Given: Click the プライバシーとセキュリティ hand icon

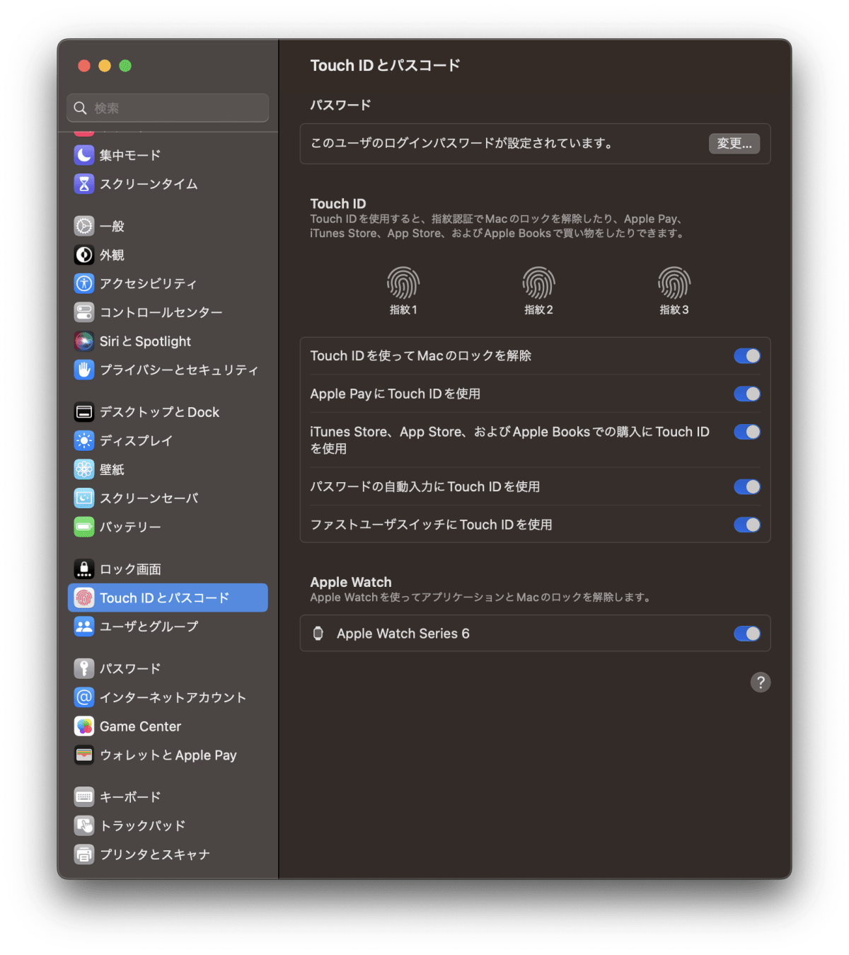Looking at the screenshot, I should pos(84,370).
